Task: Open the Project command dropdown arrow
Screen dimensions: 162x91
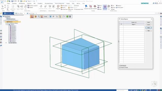Action: coord(66,8)
